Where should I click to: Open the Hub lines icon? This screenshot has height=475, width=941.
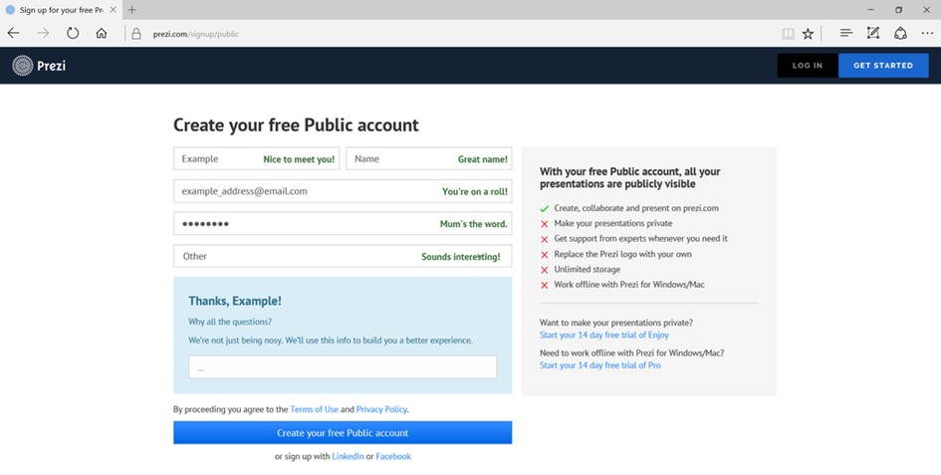(x=845, y=33)
